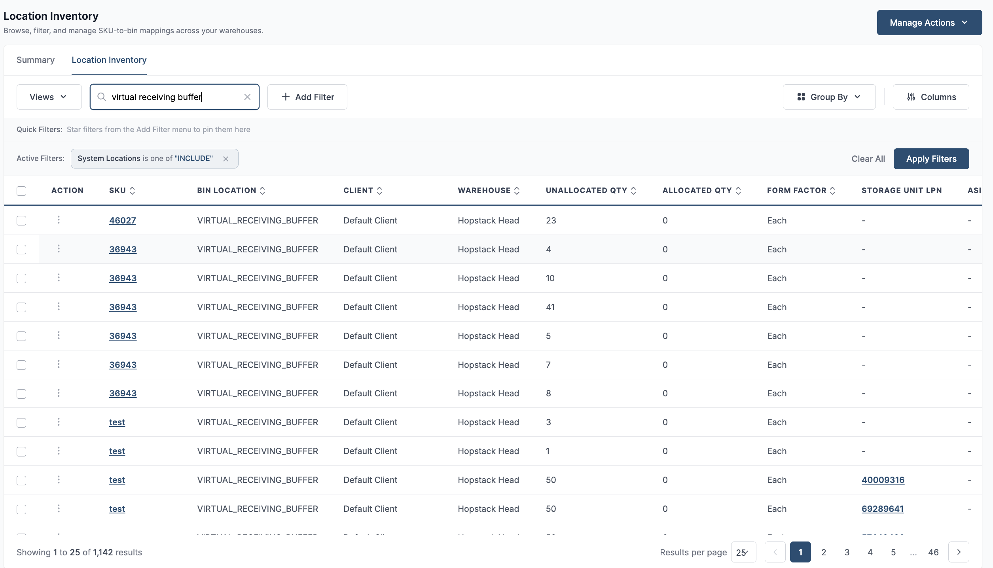Open action menu for LPN 69289641 row
The height and width of the screenshot is (568, 993).
click(x=59, y=509)
